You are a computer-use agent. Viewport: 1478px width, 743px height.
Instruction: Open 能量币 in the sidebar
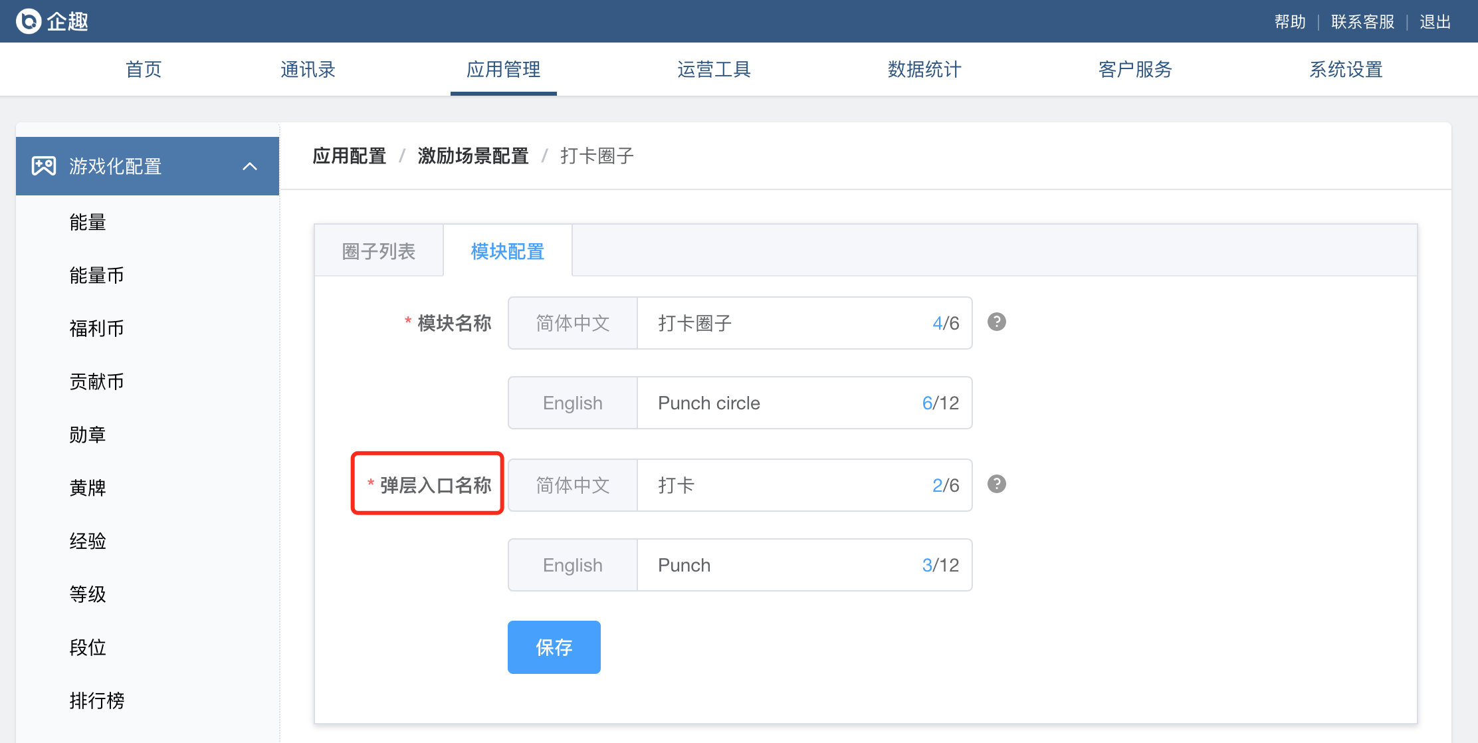[97, 275]
